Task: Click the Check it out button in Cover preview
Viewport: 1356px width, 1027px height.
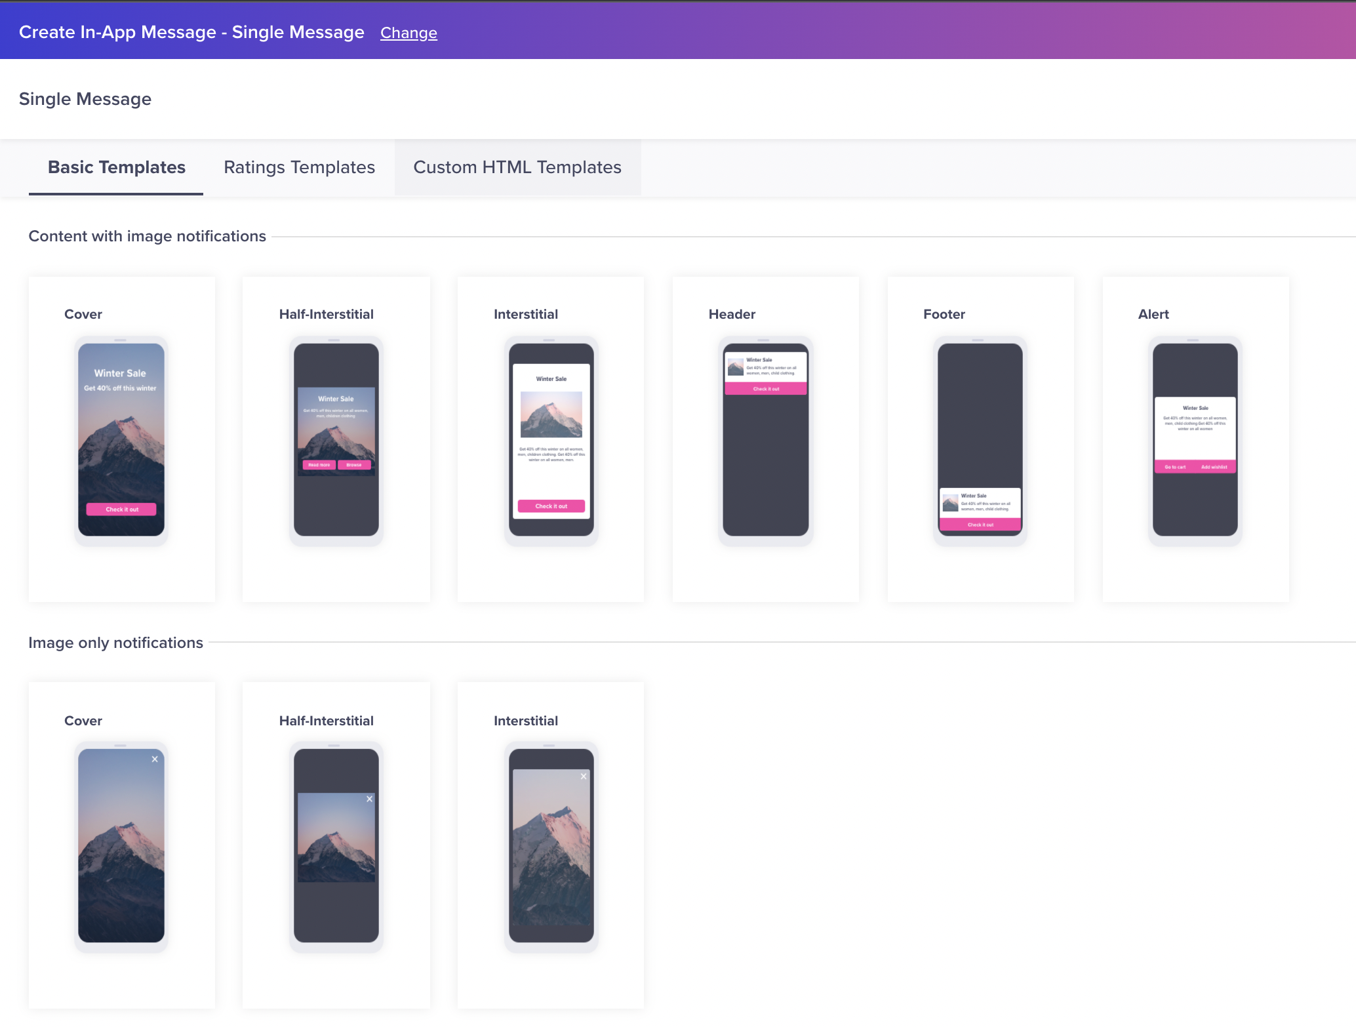Action: pos(121,510)
